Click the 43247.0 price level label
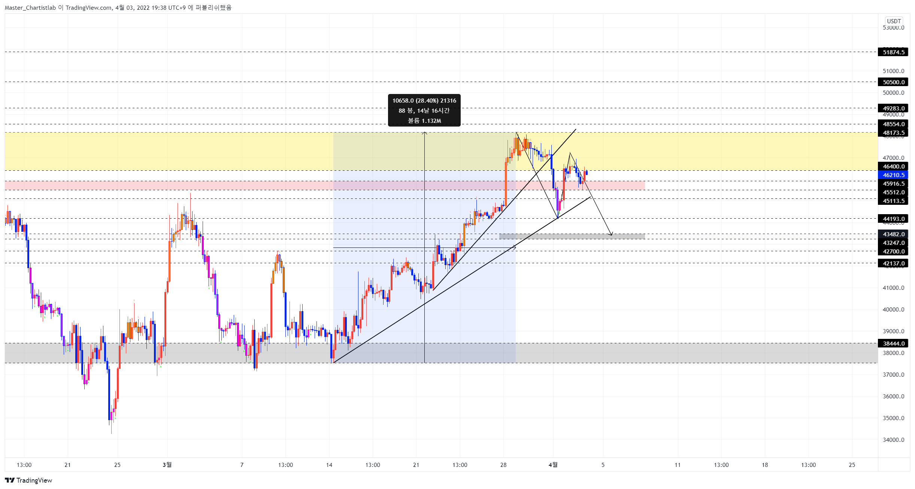Viewport: 915px width, 489px height. (x=893, y=243)
